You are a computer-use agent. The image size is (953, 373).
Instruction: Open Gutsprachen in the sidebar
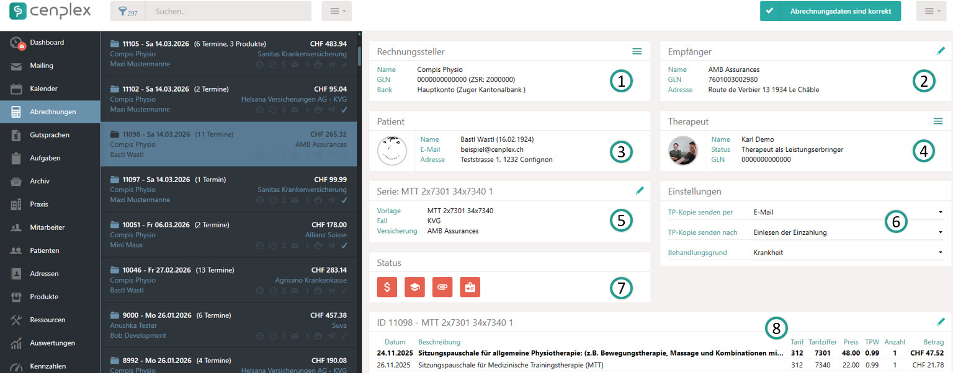click(50, 135)
